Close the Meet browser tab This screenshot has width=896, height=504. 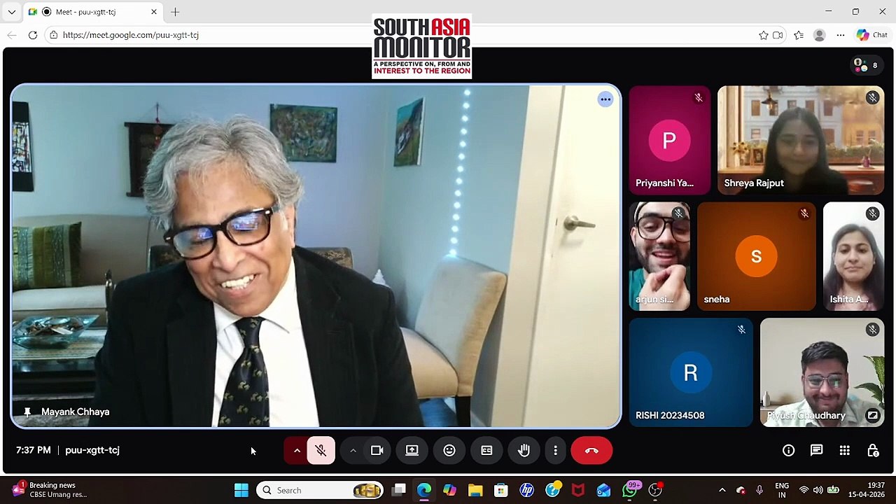point(154,12)
